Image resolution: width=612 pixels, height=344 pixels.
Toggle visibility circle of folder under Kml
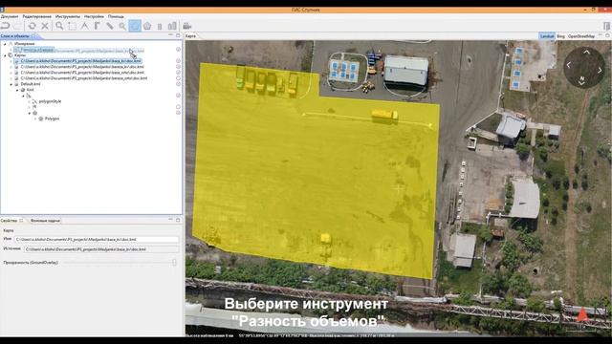click(178, 96)
